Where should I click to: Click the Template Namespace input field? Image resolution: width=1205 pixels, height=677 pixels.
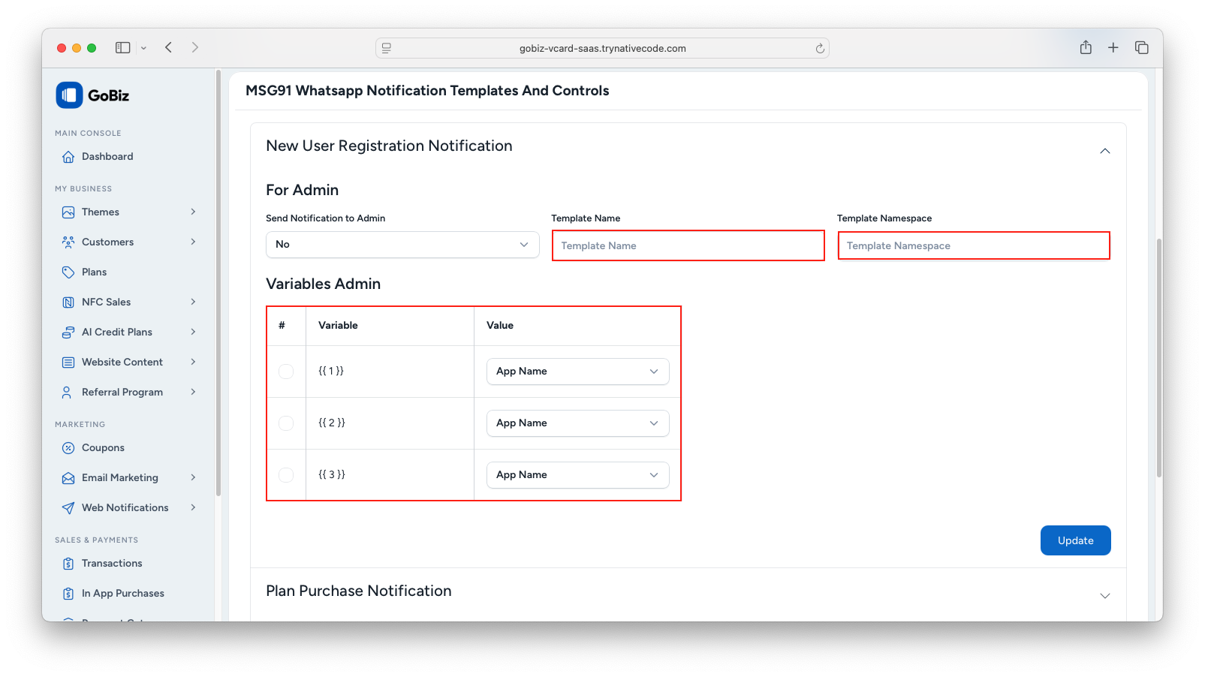[x=974, y=245]
